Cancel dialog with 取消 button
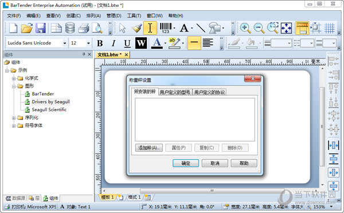This screenshot has width=344, height=213. 215,163
